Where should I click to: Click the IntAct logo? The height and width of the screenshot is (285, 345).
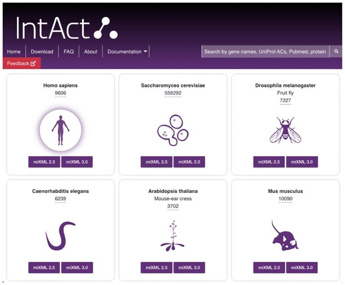pos(67,28)
